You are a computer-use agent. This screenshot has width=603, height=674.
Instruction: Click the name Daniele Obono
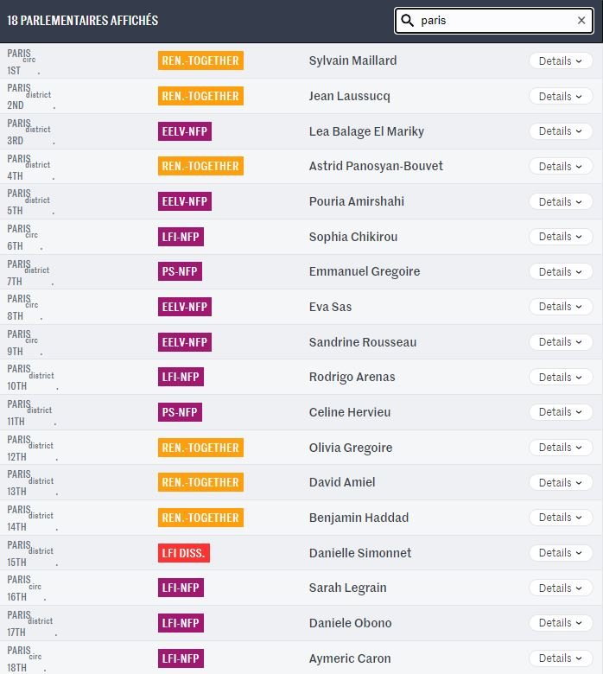350,623
